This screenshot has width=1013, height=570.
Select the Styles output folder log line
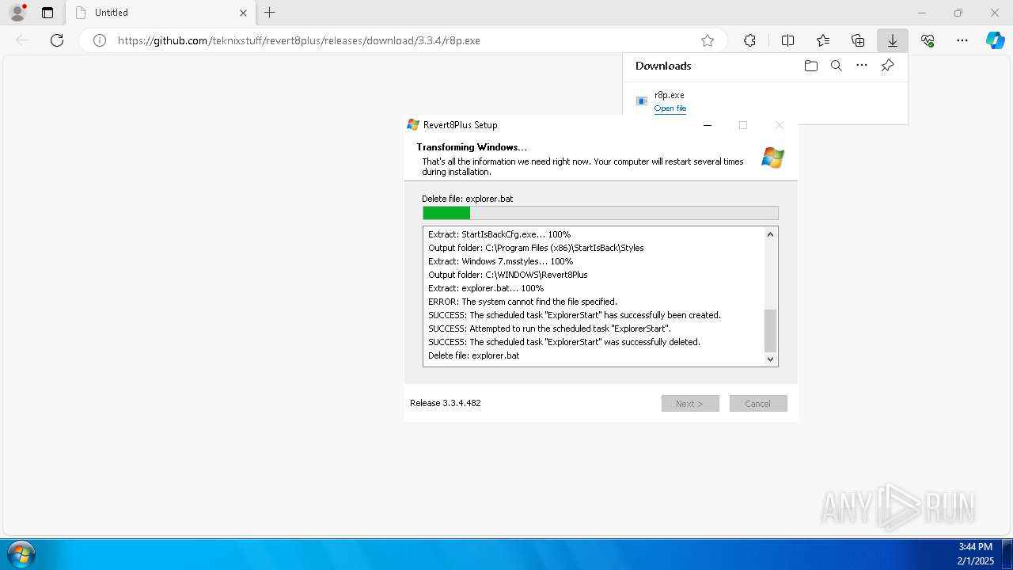click(536, 248)
